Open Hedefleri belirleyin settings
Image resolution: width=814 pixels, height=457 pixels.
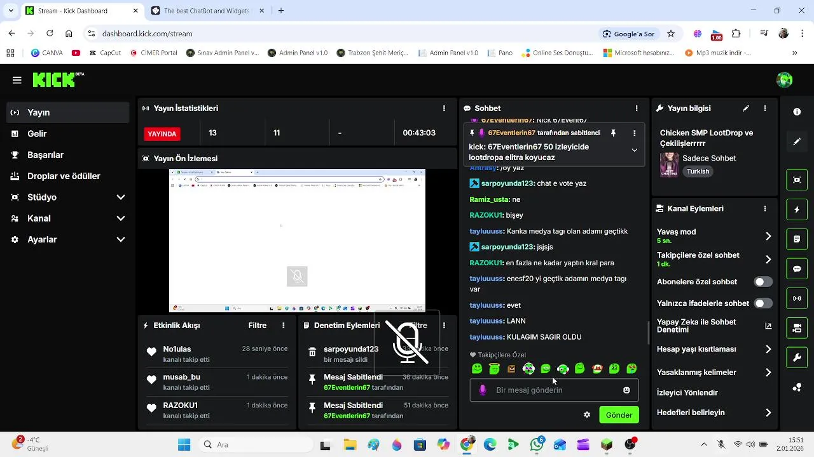714,413
